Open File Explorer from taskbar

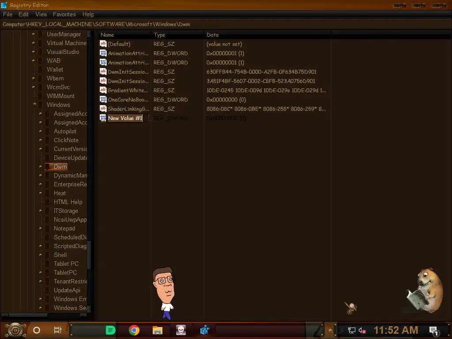point(158,330)
